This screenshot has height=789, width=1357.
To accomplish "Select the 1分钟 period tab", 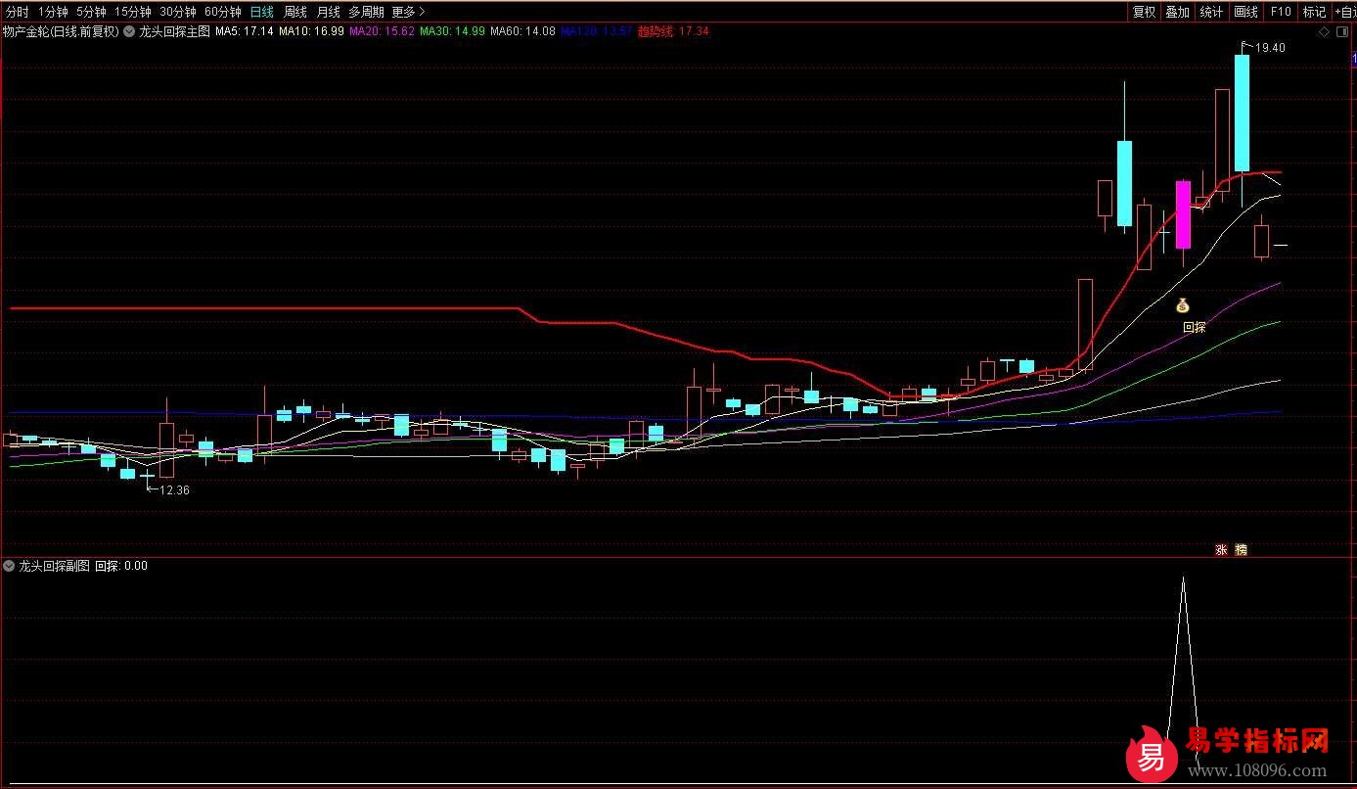I will [53, 12].
